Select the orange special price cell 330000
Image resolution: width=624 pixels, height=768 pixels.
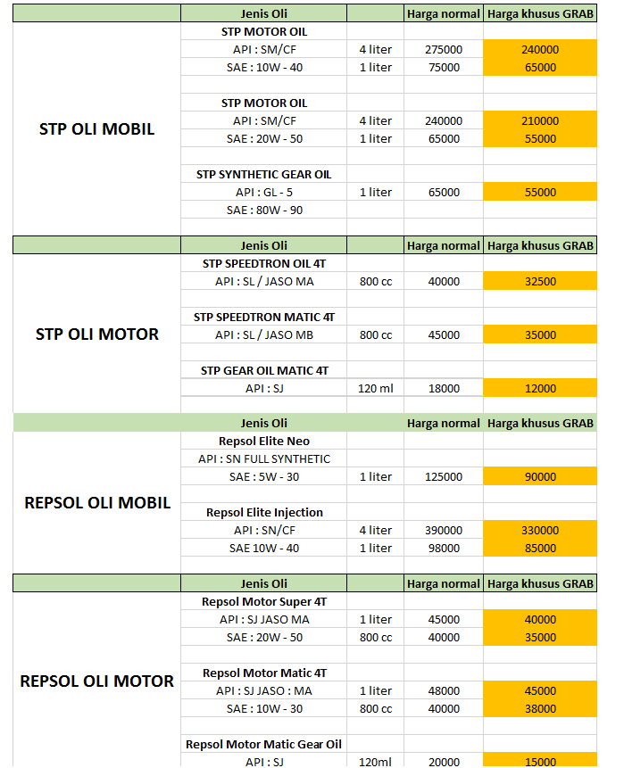pyautogui.click(x=539, y=530)
